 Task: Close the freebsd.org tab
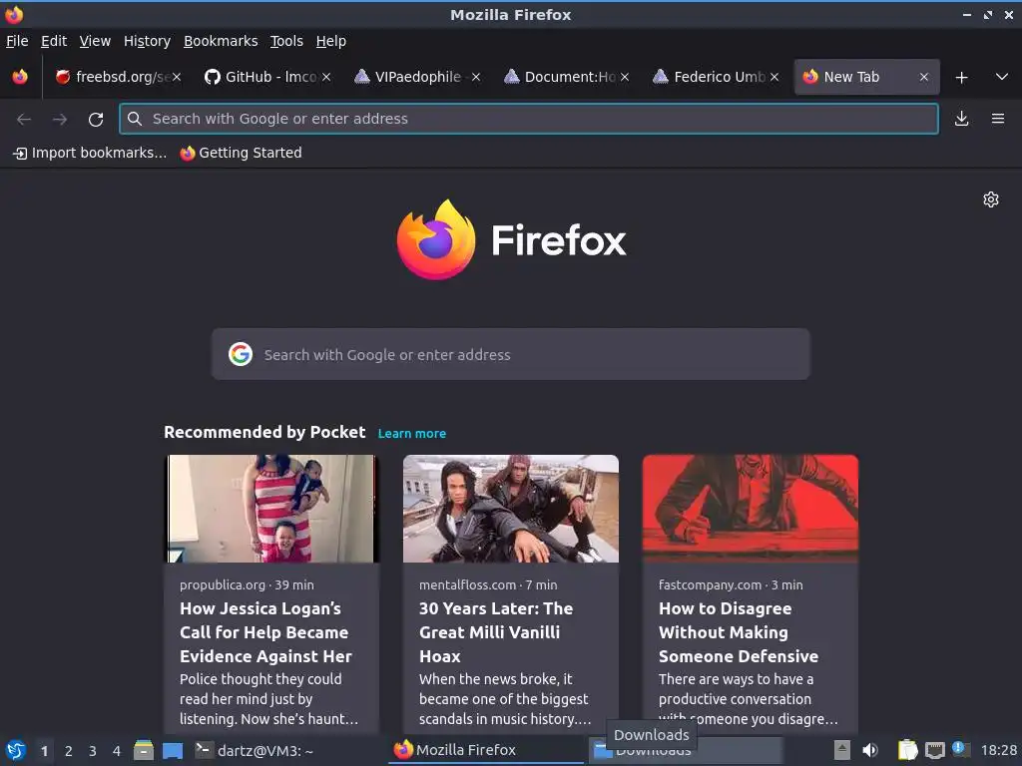tap(177, 77)
